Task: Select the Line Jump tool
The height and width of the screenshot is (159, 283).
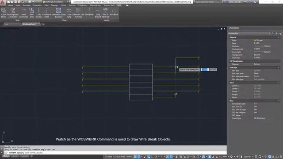Action: pos(69,13)
